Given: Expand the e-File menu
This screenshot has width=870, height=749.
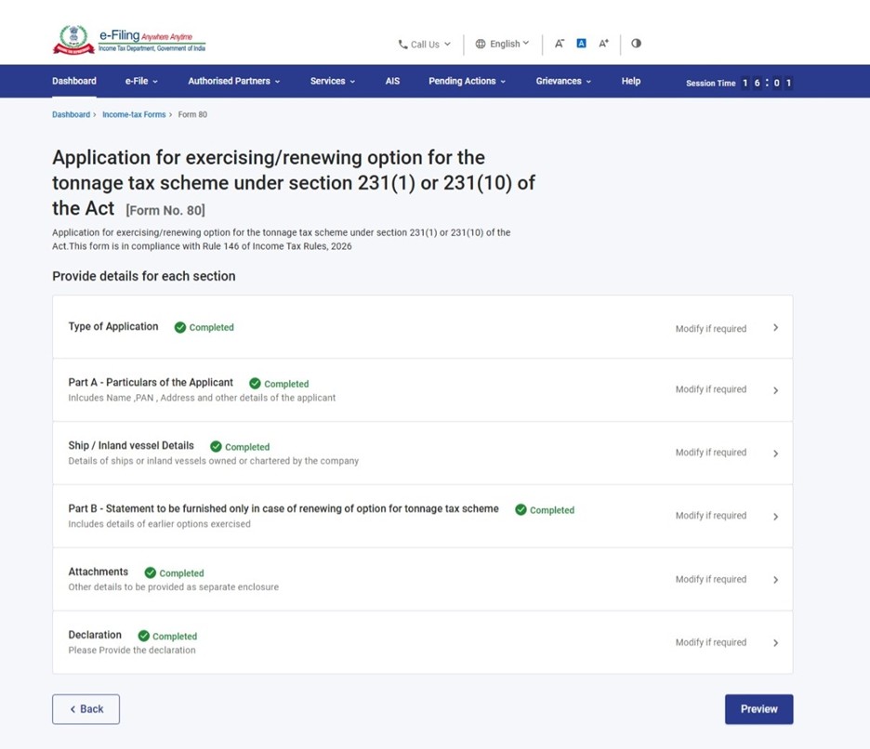Looking at the screenshot, I should [141, 81].
